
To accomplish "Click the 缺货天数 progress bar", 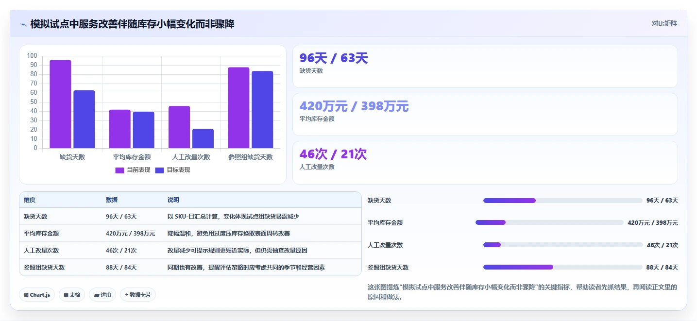I will [562, 201].
